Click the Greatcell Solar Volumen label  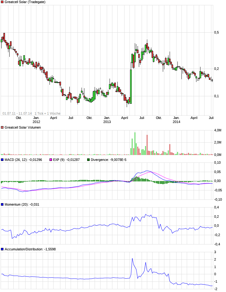click(x=23, y=128)
